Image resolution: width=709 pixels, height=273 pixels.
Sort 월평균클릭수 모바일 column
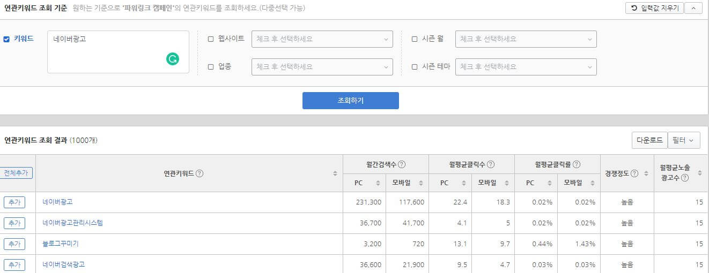click(507, 183)
